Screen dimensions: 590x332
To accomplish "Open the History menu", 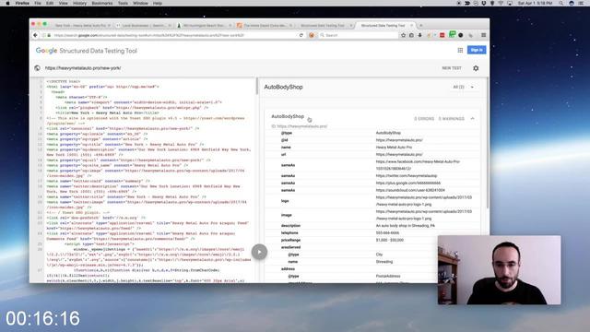I will pyautogui.click(x=79, y=3).
